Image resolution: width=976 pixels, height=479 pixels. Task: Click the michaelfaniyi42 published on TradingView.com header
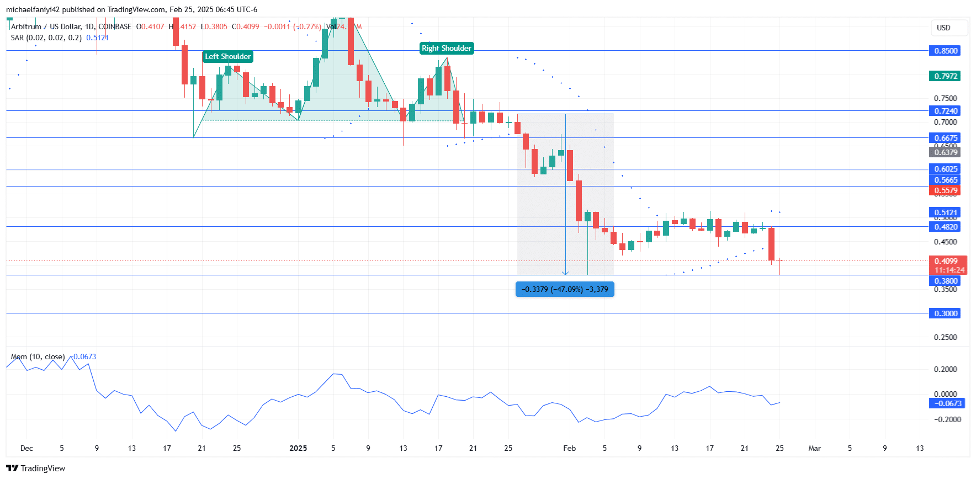[x=131, y=9]
